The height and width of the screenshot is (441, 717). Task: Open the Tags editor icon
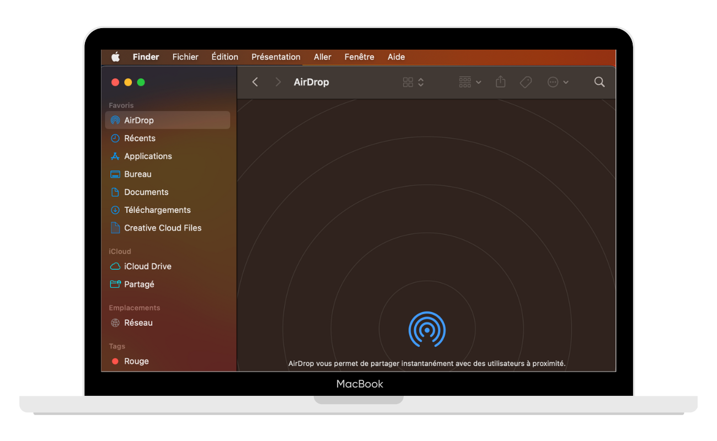(x=525, y=82)
